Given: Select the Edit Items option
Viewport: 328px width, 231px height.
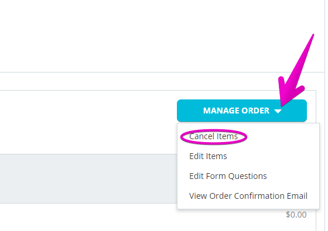Looking at the screenshot, I should pos(208,156).
